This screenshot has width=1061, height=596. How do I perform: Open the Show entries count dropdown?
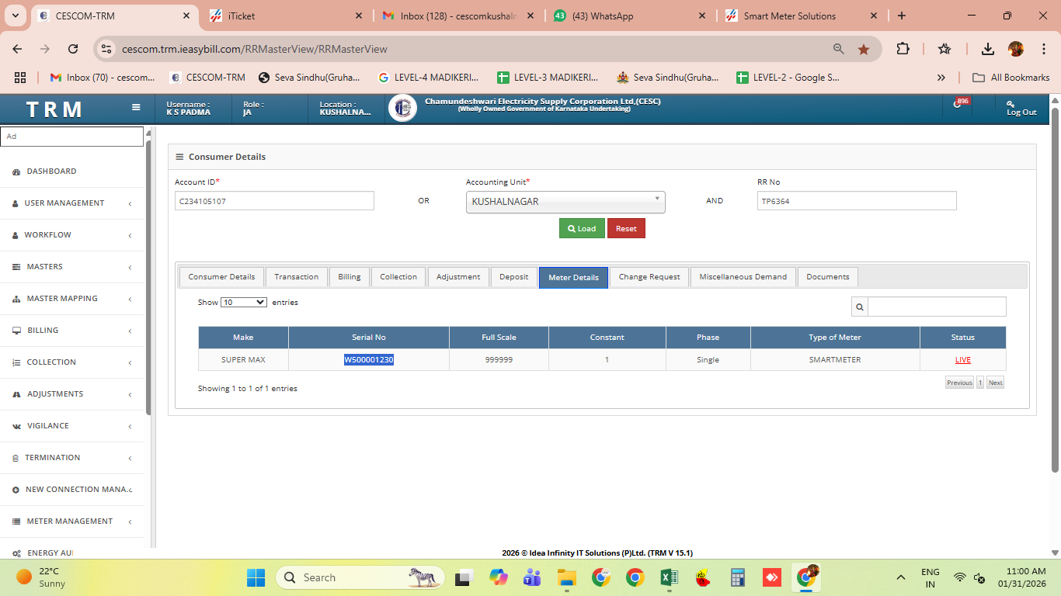coord(244,303)
